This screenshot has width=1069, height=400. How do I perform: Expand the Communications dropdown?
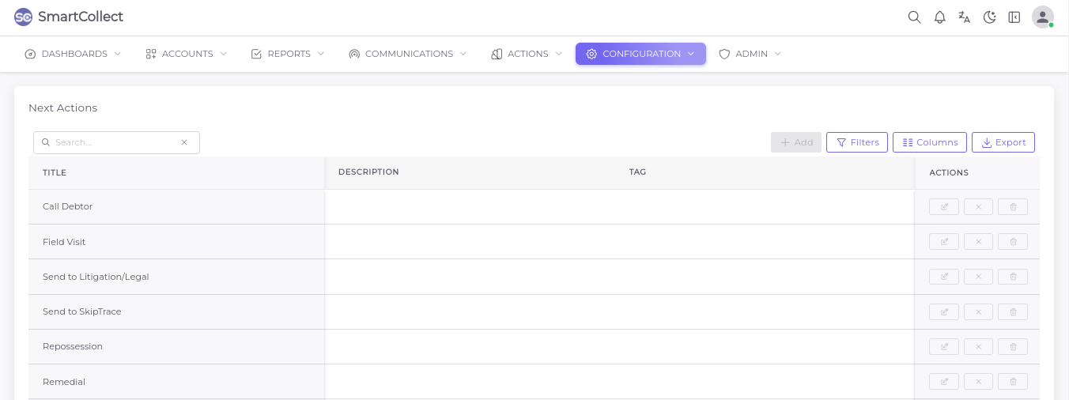pos(408,54)
